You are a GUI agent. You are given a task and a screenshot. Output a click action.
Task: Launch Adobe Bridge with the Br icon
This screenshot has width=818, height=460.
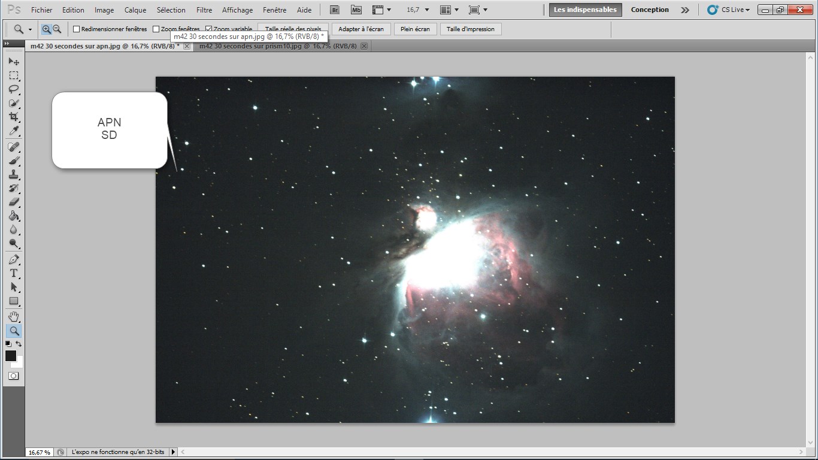(336, 10)
